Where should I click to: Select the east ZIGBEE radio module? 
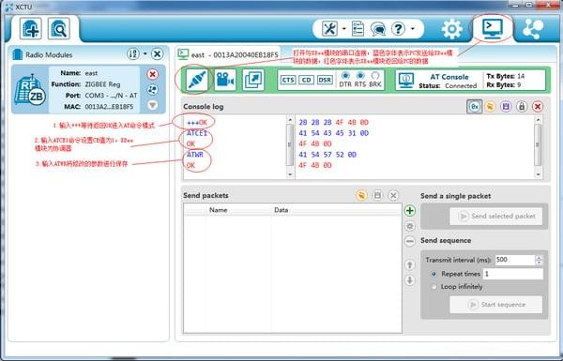point(88,90)
